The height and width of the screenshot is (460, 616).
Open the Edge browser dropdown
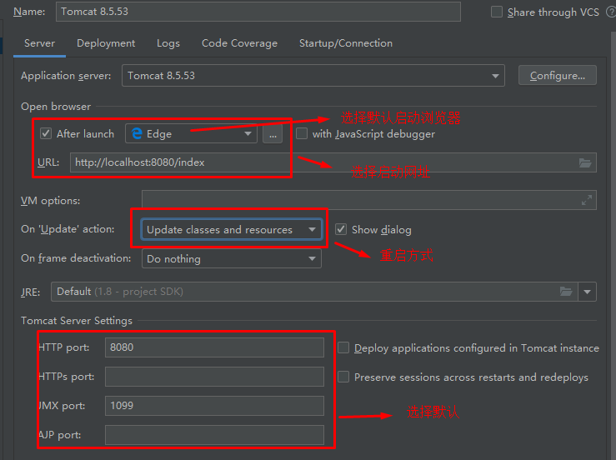[192, 133]
